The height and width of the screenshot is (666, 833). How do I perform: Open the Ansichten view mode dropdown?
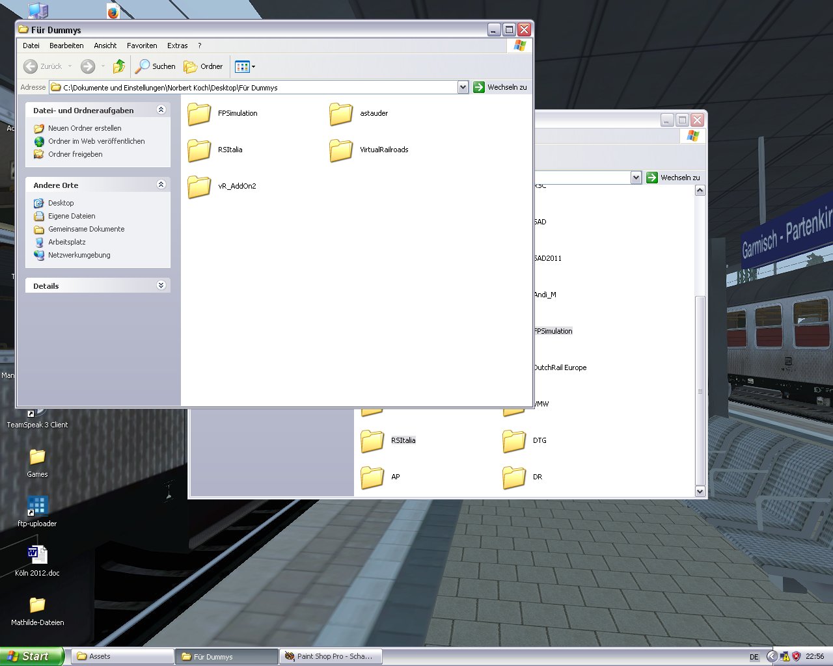245,66
